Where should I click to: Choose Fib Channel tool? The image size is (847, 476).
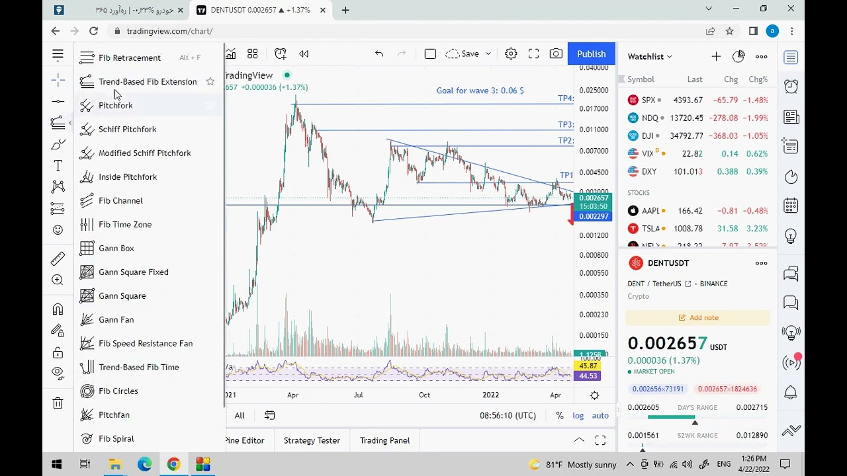coord(149,200)
